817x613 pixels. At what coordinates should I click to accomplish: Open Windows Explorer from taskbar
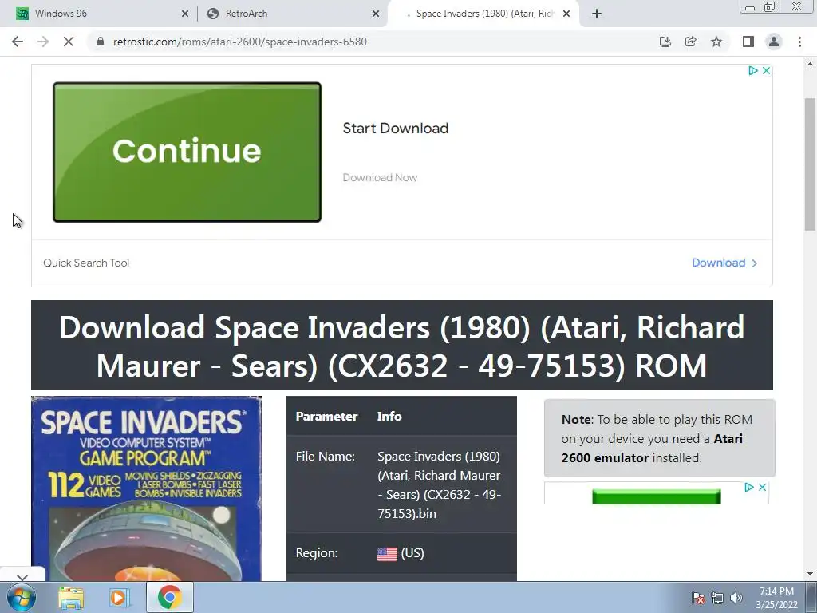(71, 598)
